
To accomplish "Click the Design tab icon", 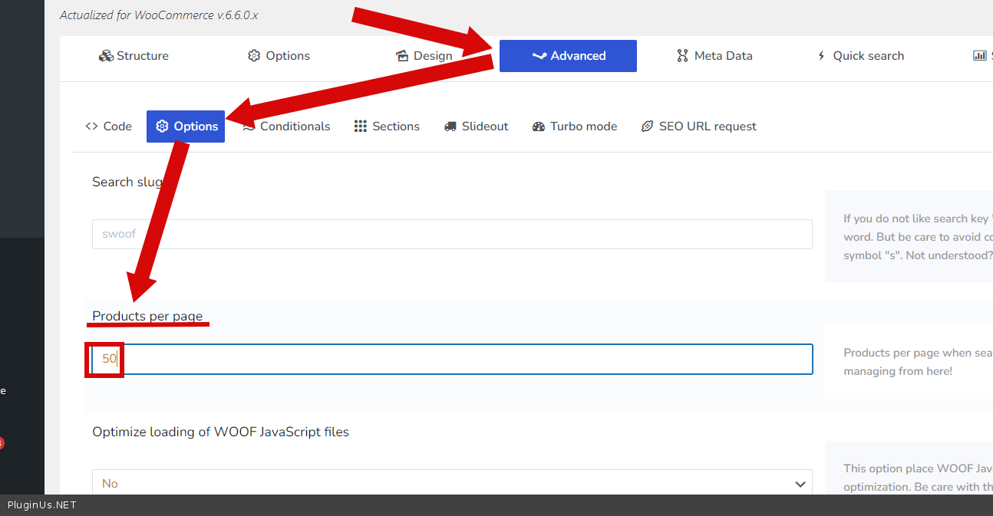I will 402,56.
